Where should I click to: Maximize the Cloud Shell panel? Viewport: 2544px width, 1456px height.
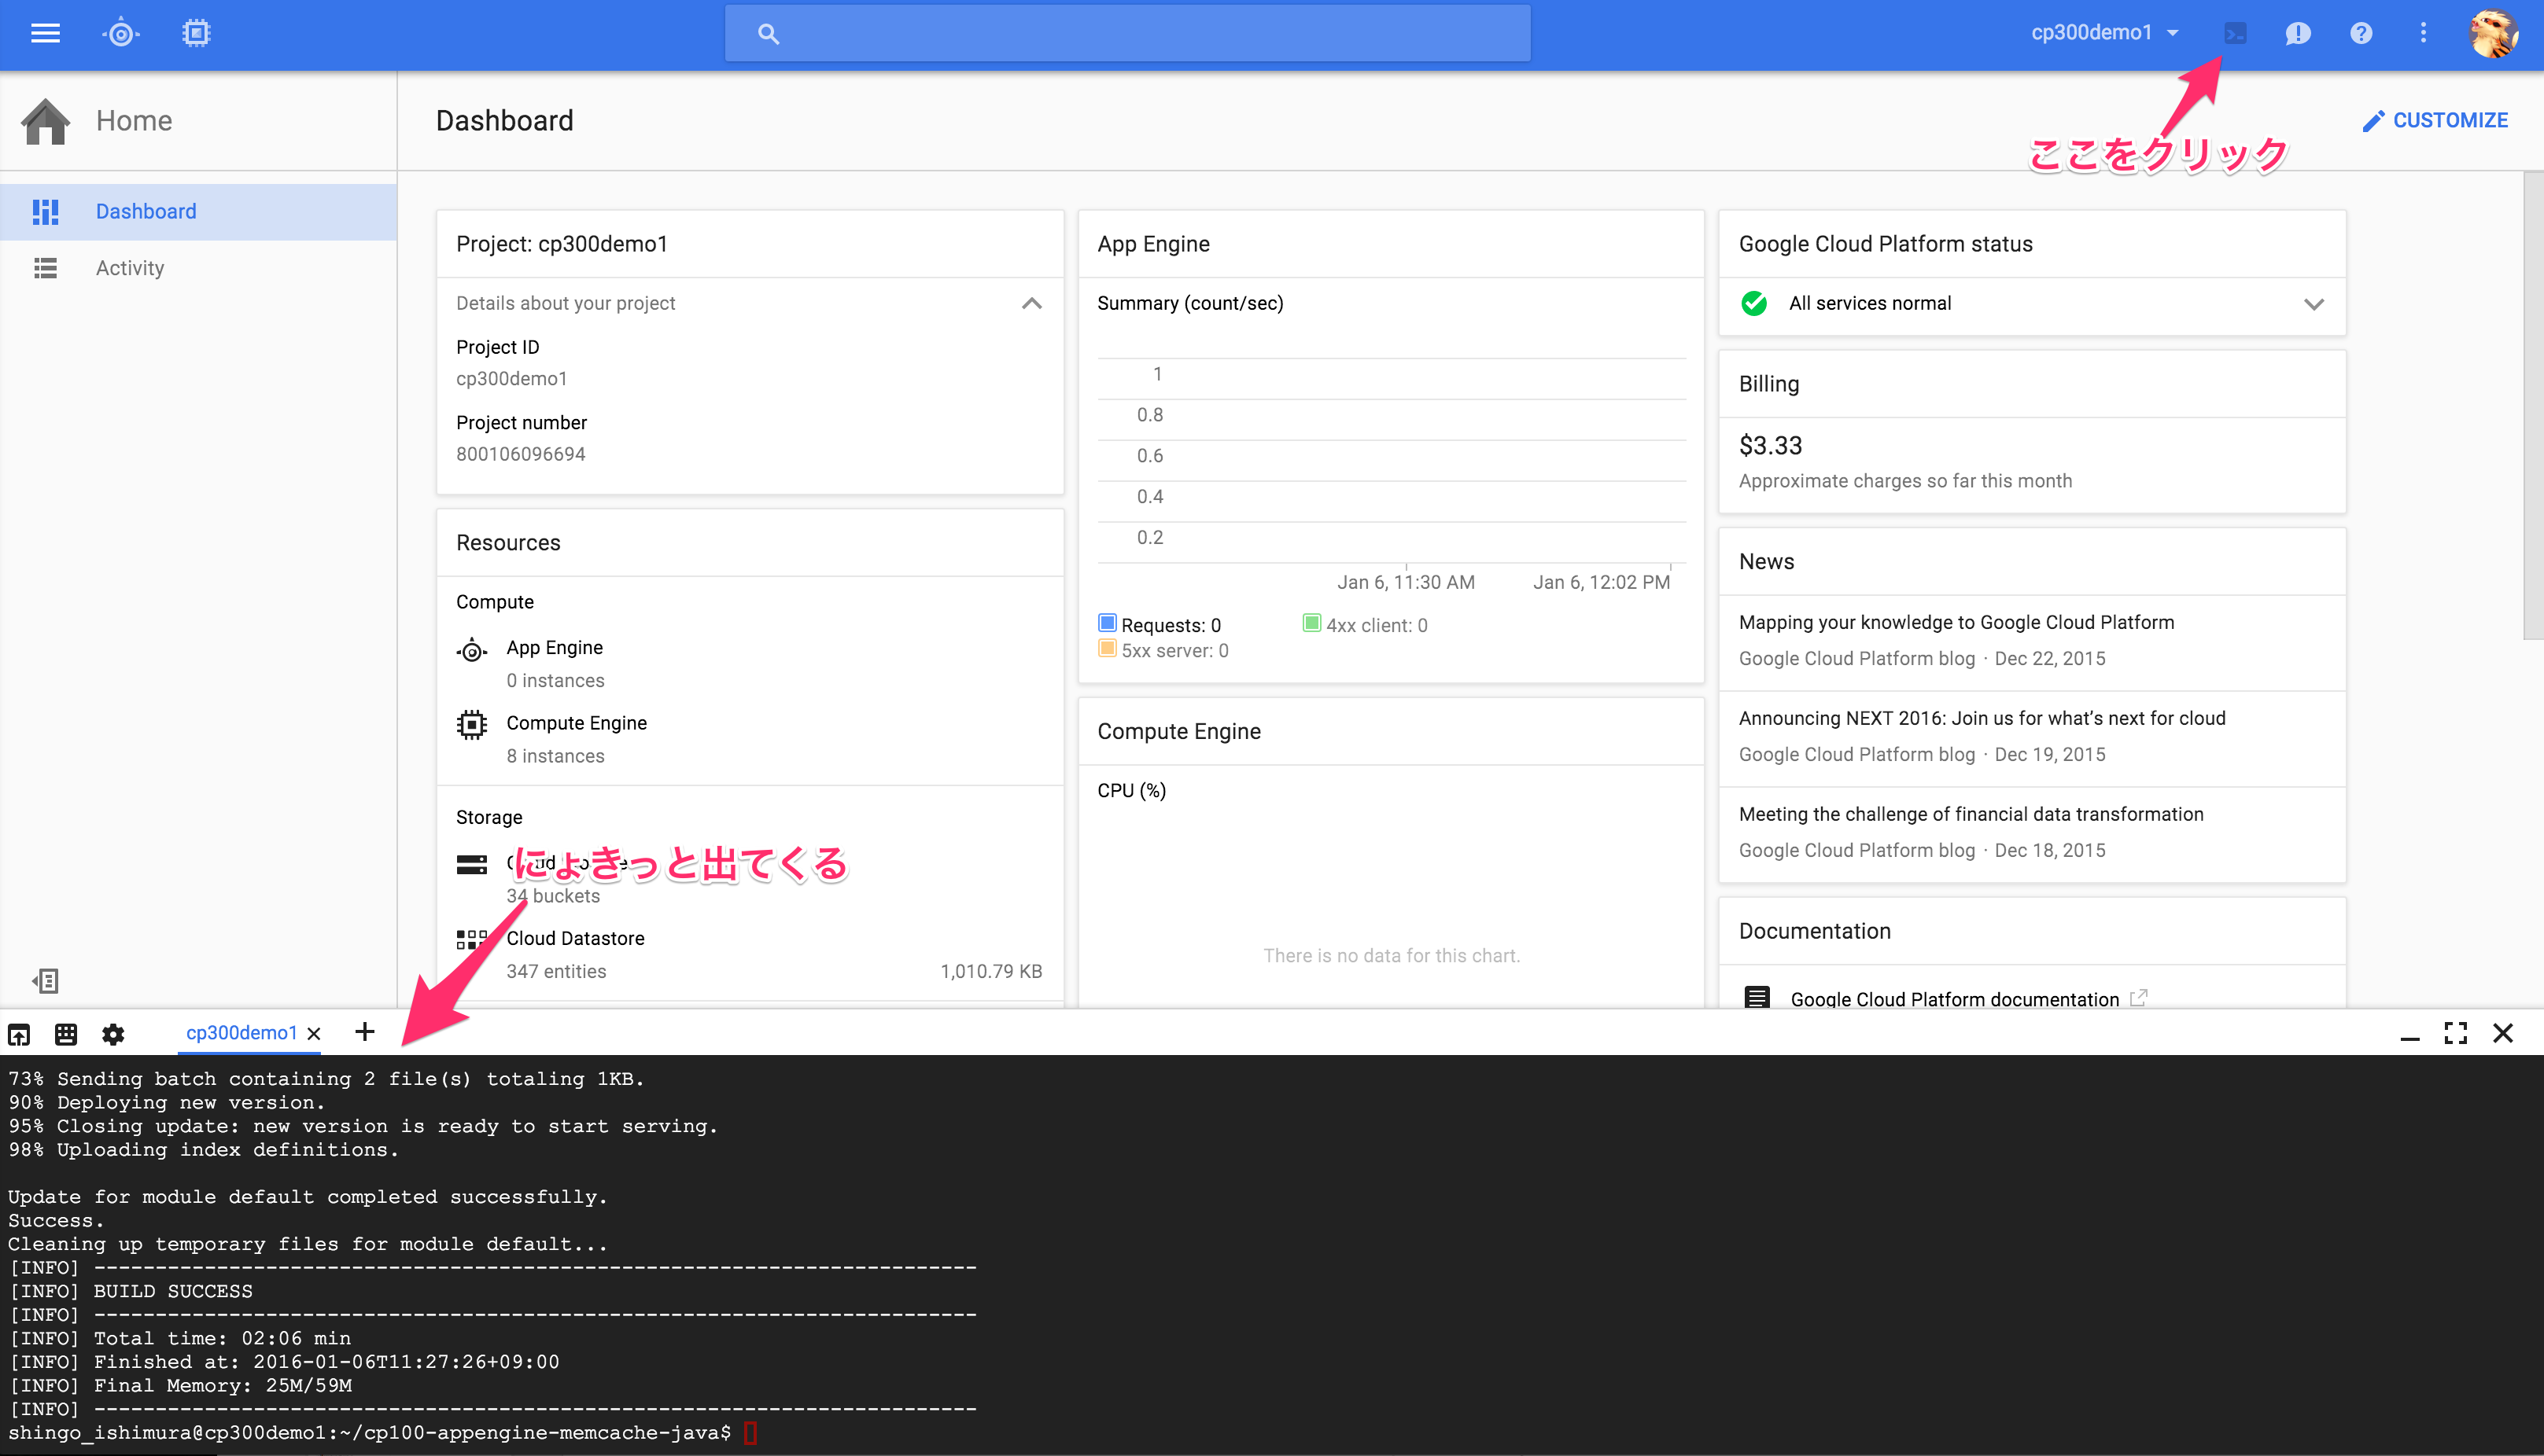2456,1033
